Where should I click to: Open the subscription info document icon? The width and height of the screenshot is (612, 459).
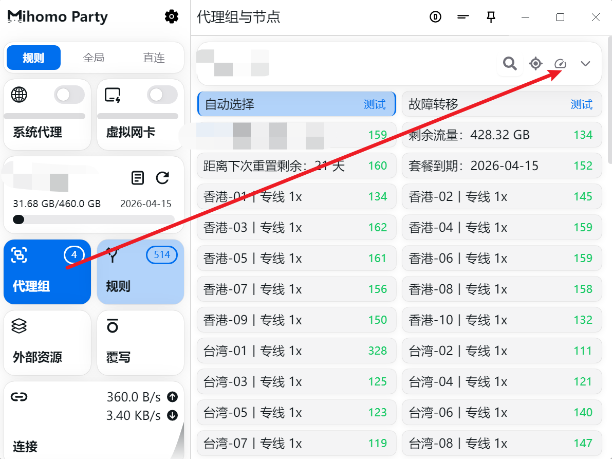point(137,178)
